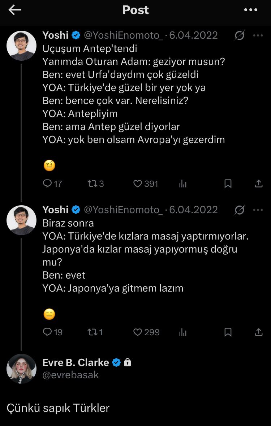Image resolution: width=271 pixels, height=426 pixels.
Task: Open the @YoshiEnomoto_ handle on first tweet
Action: [x=123, y=35]
